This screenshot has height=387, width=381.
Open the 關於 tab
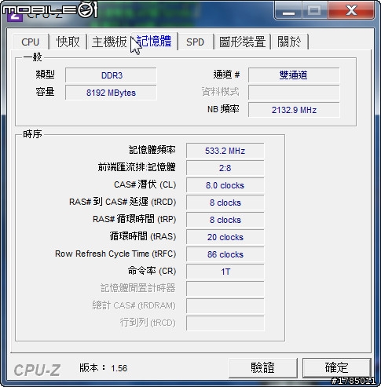pyautogui.click(x=290, y=42)
